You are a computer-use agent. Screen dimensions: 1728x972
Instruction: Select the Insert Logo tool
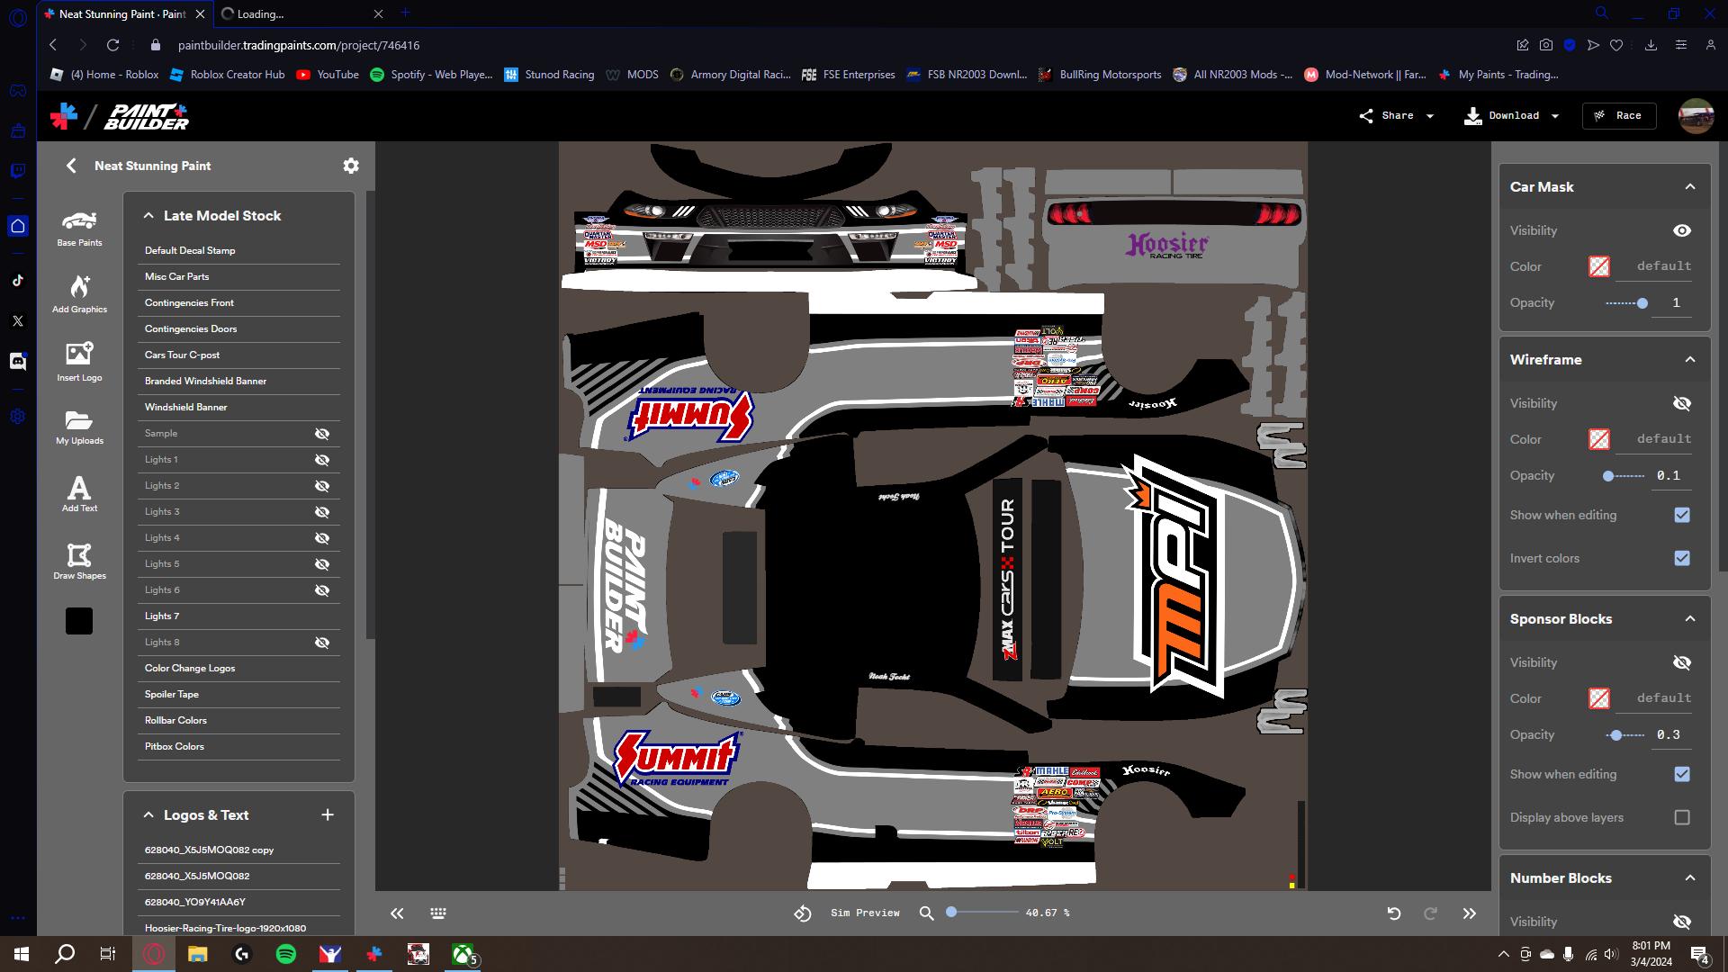(79, 361)
